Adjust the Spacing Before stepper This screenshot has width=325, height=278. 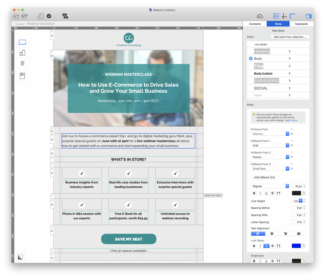click(x=304, y=208)
